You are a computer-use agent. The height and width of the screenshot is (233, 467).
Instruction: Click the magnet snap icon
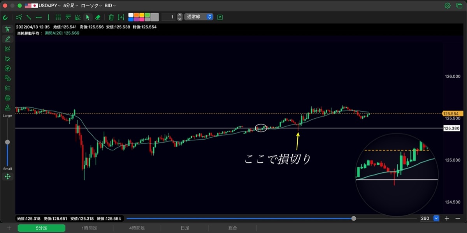tap(5, 17)
